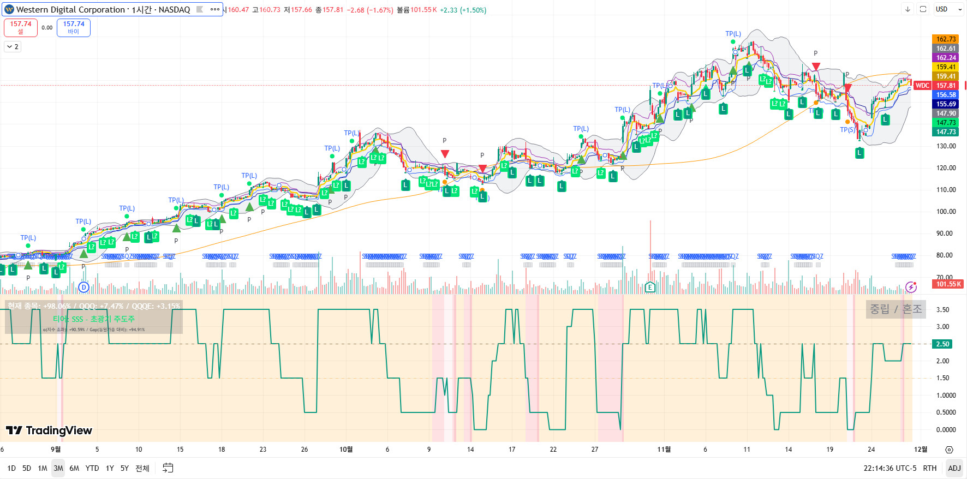Toggle the RTH session button
967x479 pixels.
coord(930,468)
